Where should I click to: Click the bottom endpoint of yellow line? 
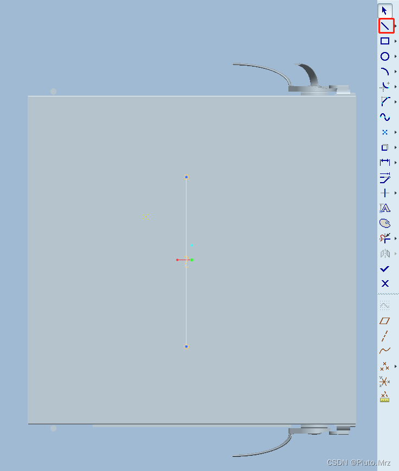click(x=186, y=347)
